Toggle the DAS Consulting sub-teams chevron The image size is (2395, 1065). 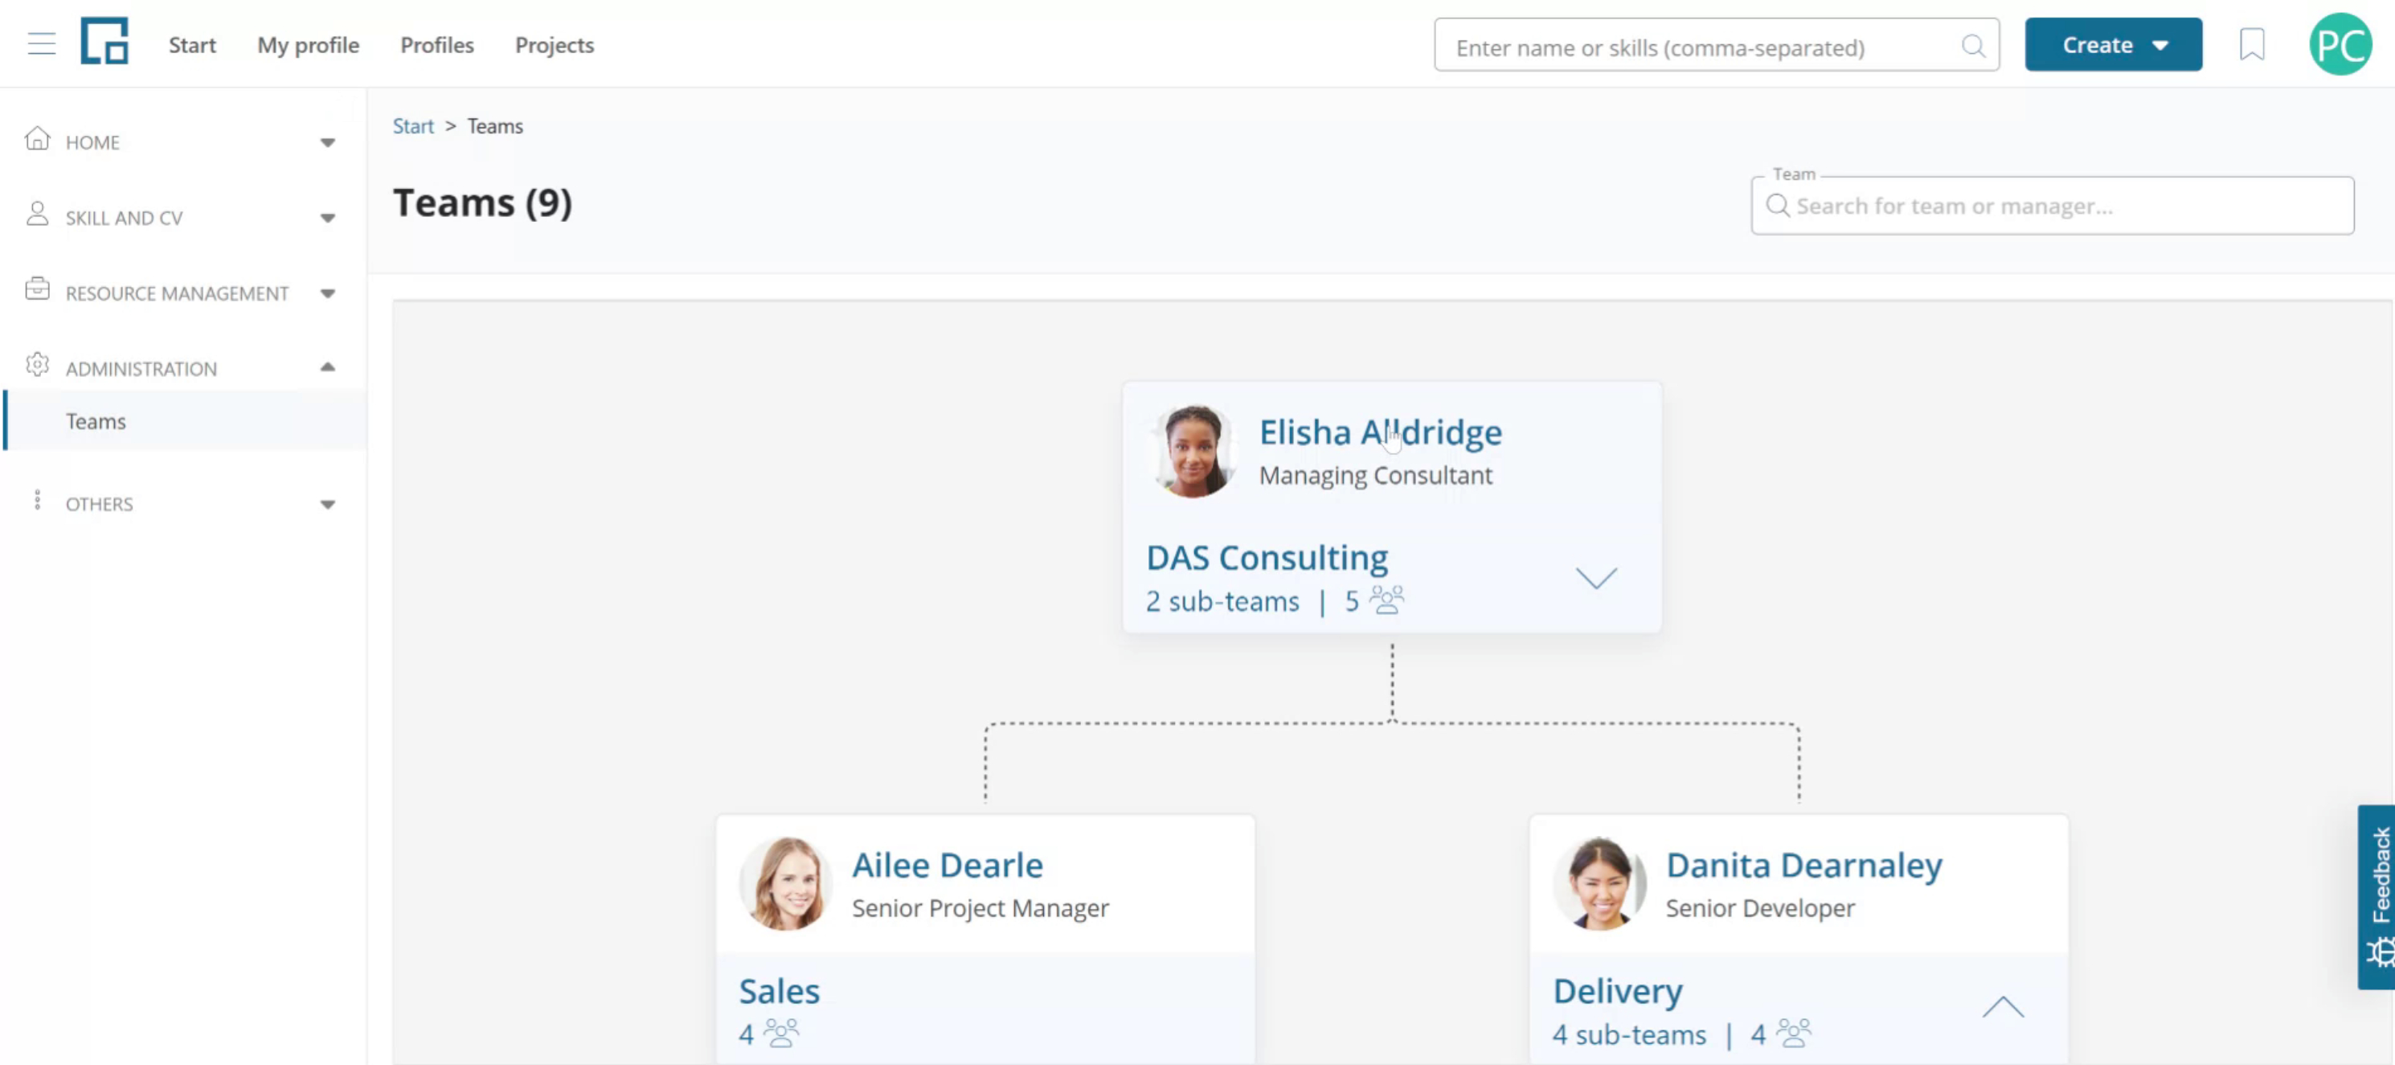coord(1595,578)
